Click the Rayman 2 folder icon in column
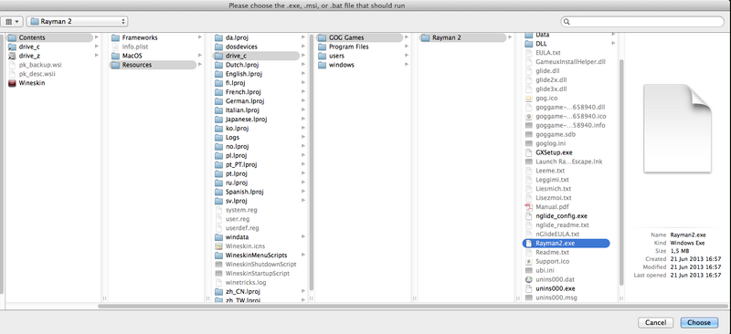The height and width of the screenshot is (334, 731). pyautogui.click(x=426, y=37)
